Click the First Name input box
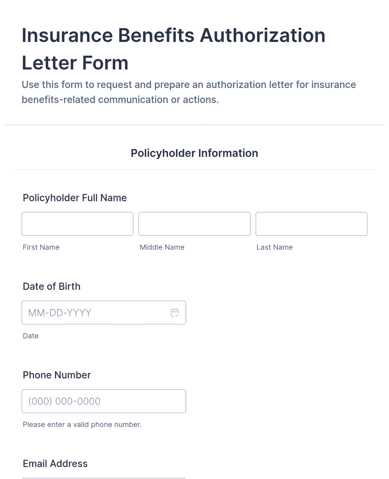 [x=78, y=224]
